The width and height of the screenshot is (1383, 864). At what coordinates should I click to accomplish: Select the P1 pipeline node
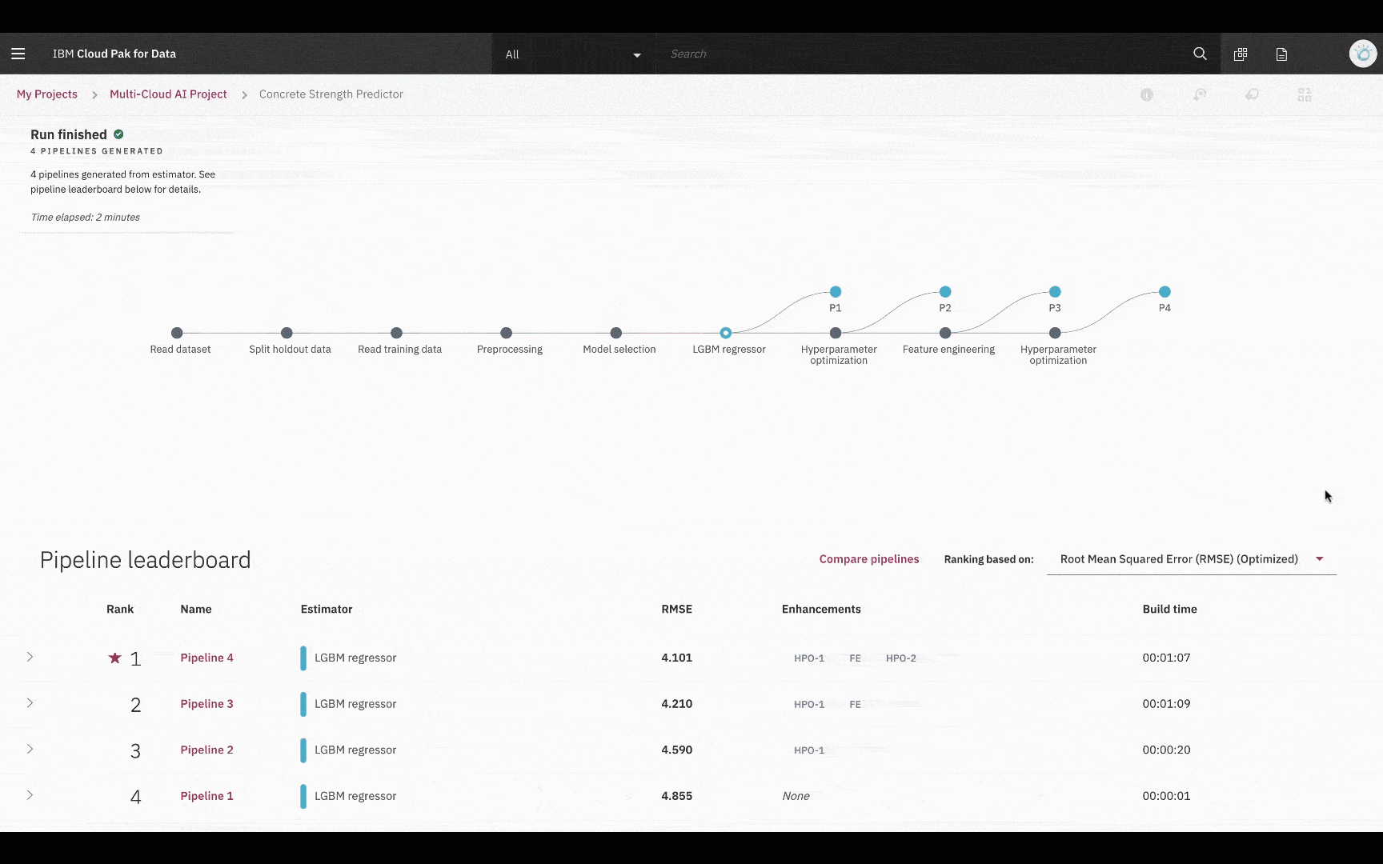[836, 292]
